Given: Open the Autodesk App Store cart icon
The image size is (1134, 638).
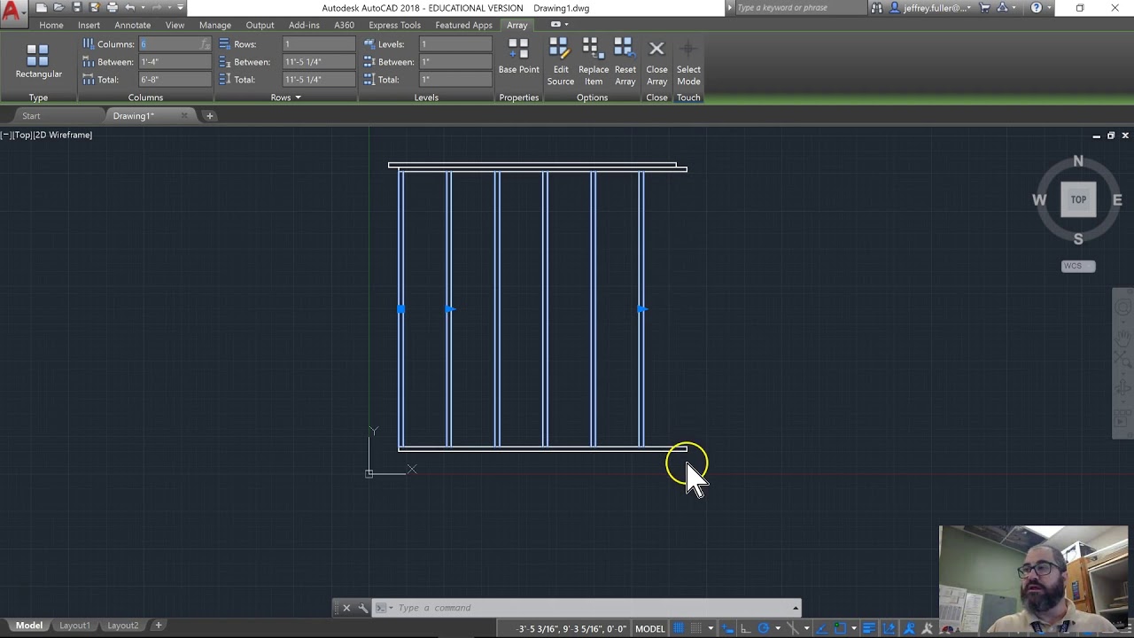Looking at the screenshot, I should [984, 8].
